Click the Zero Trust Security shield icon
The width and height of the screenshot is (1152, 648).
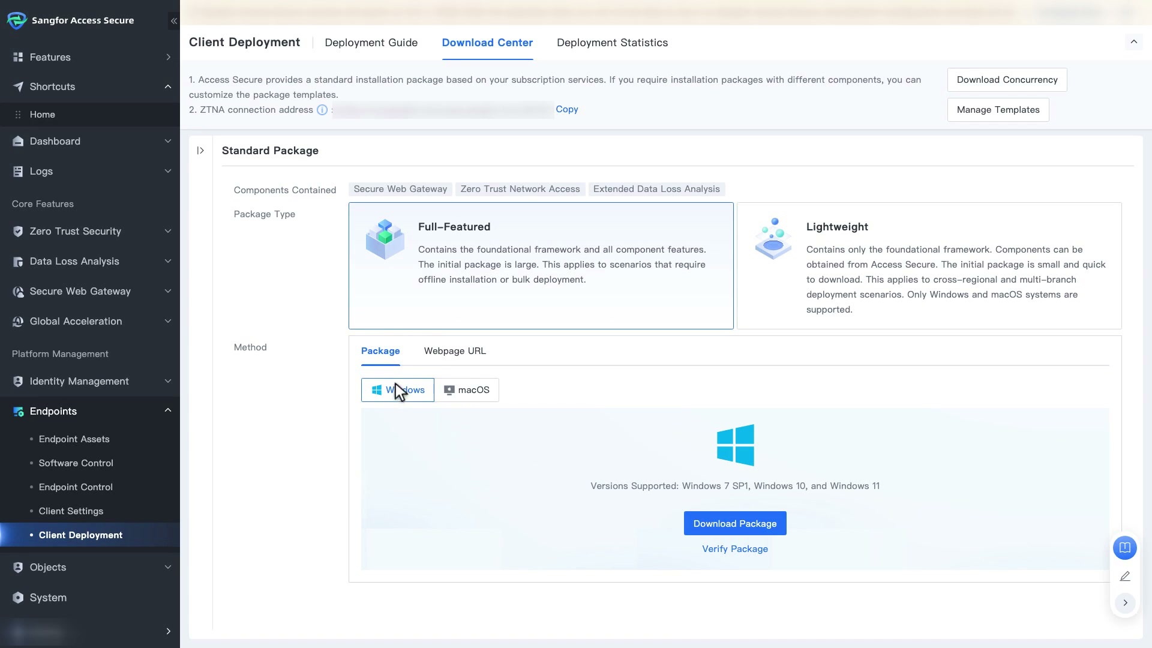[18, 231]
